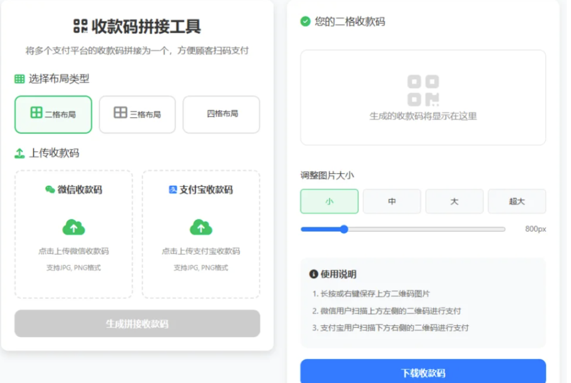Click the Alipay logo icon
Screen dimensions: 571x383
[173, 189]
